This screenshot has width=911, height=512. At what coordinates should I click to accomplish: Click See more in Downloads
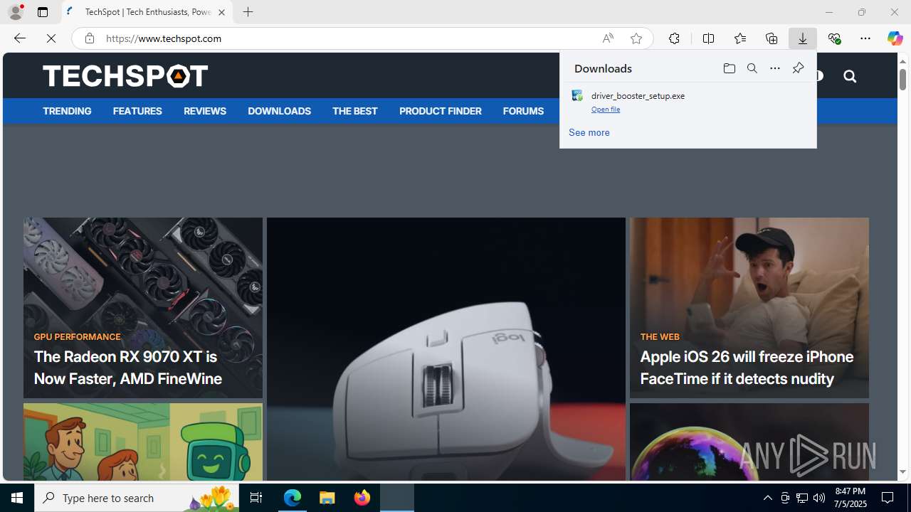(589, 133)
